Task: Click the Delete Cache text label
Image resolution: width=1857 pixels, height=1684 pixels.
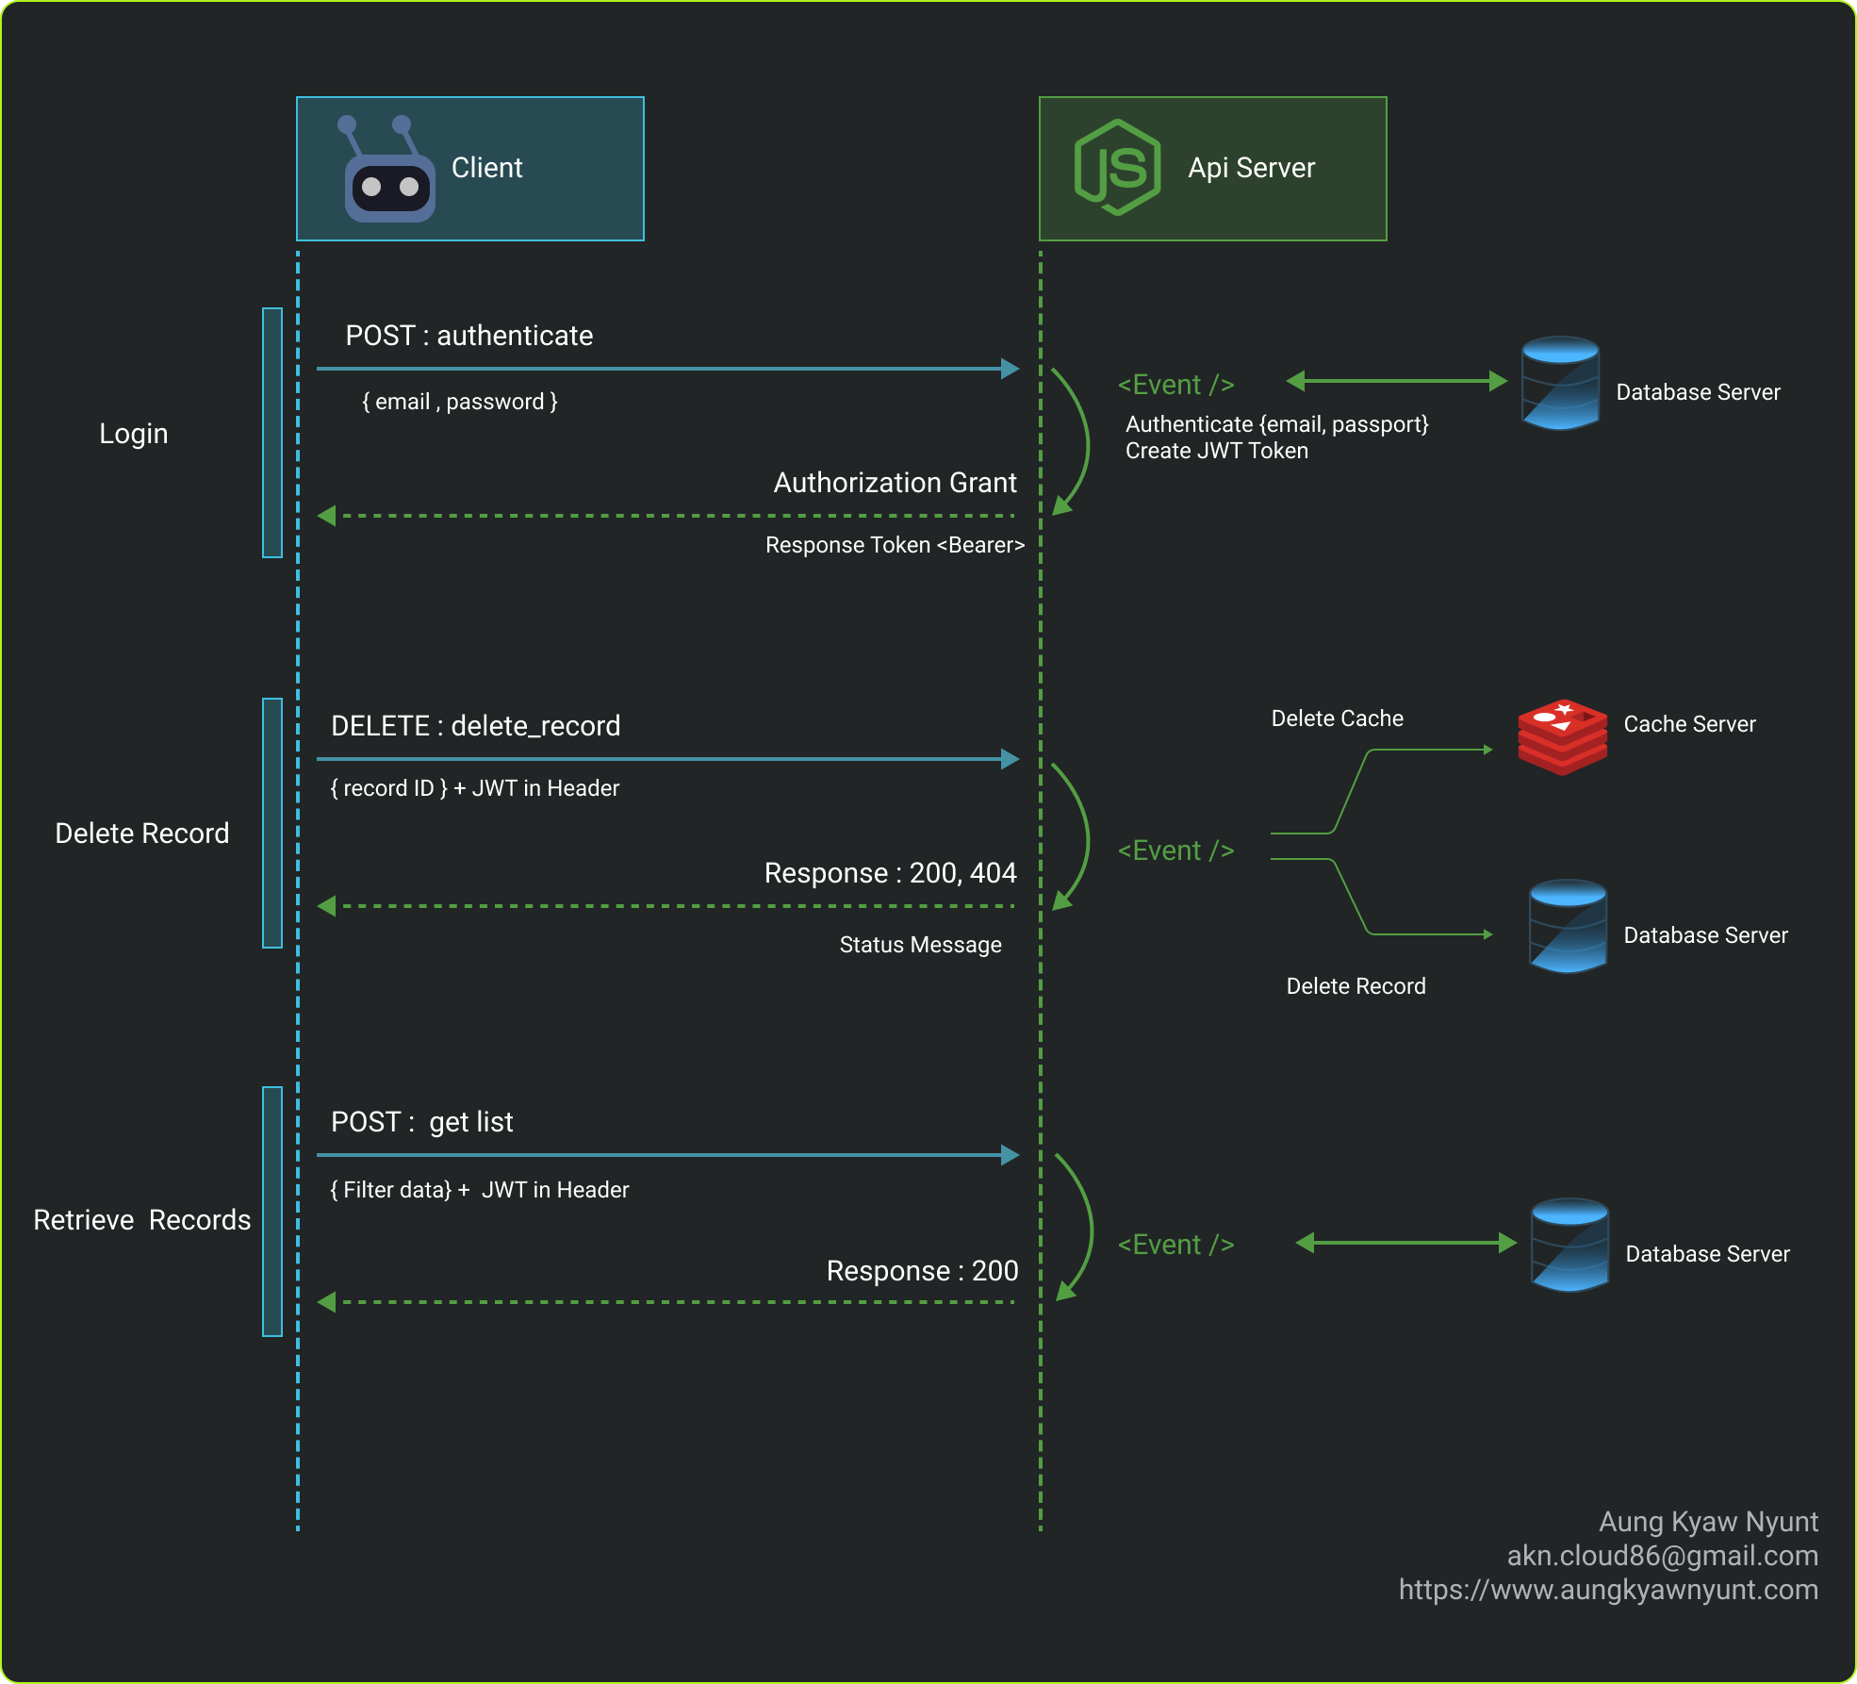Action: pyautogui.click(x=1337, y=718)
